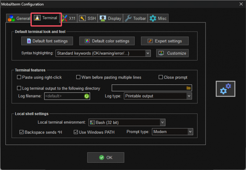Enable Paste using right-click

[19, 77]
